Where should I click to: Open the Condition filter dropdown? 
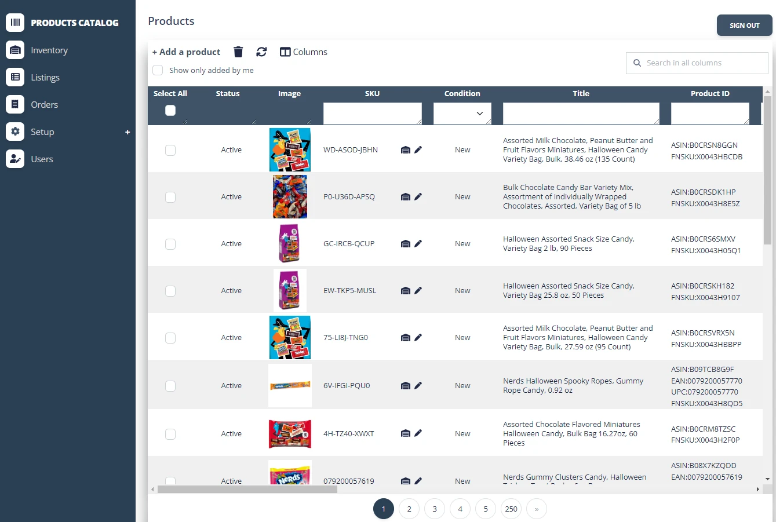[462, 114]
